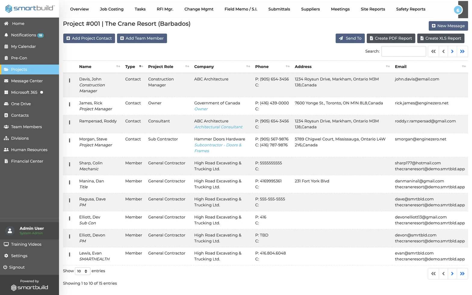Open row actions menu for Lewis, Evan
The image size is (472, 295).
click(x=70, y=255)
